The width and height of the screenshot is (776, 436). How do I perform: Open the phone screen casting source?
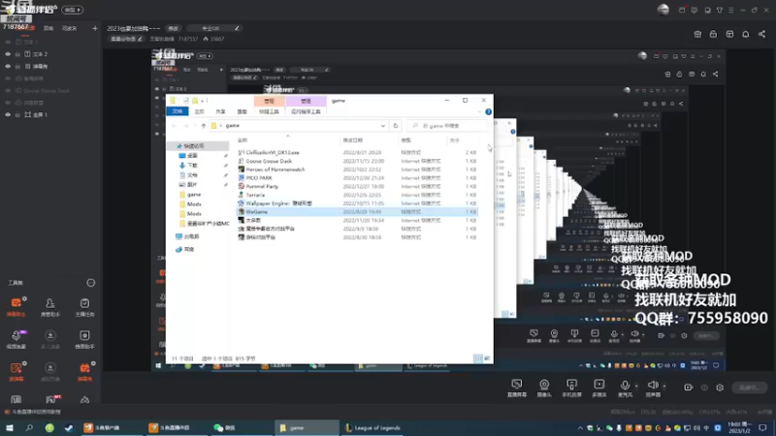pyautogui.click(x=571, y=389)
